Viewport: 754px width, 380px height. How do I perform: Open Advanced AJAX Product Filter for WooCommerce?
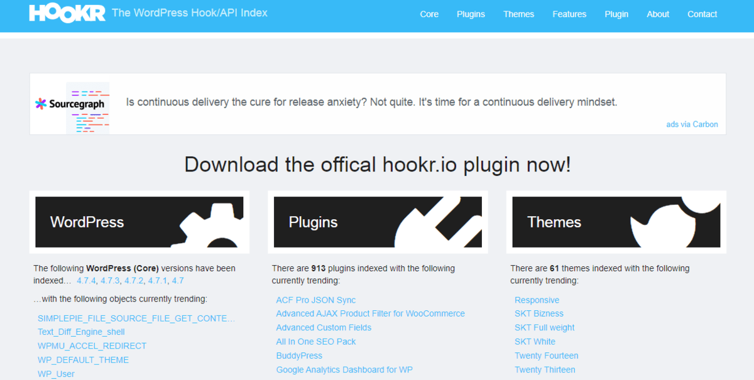pyautogui.click(x=371, y=313)
